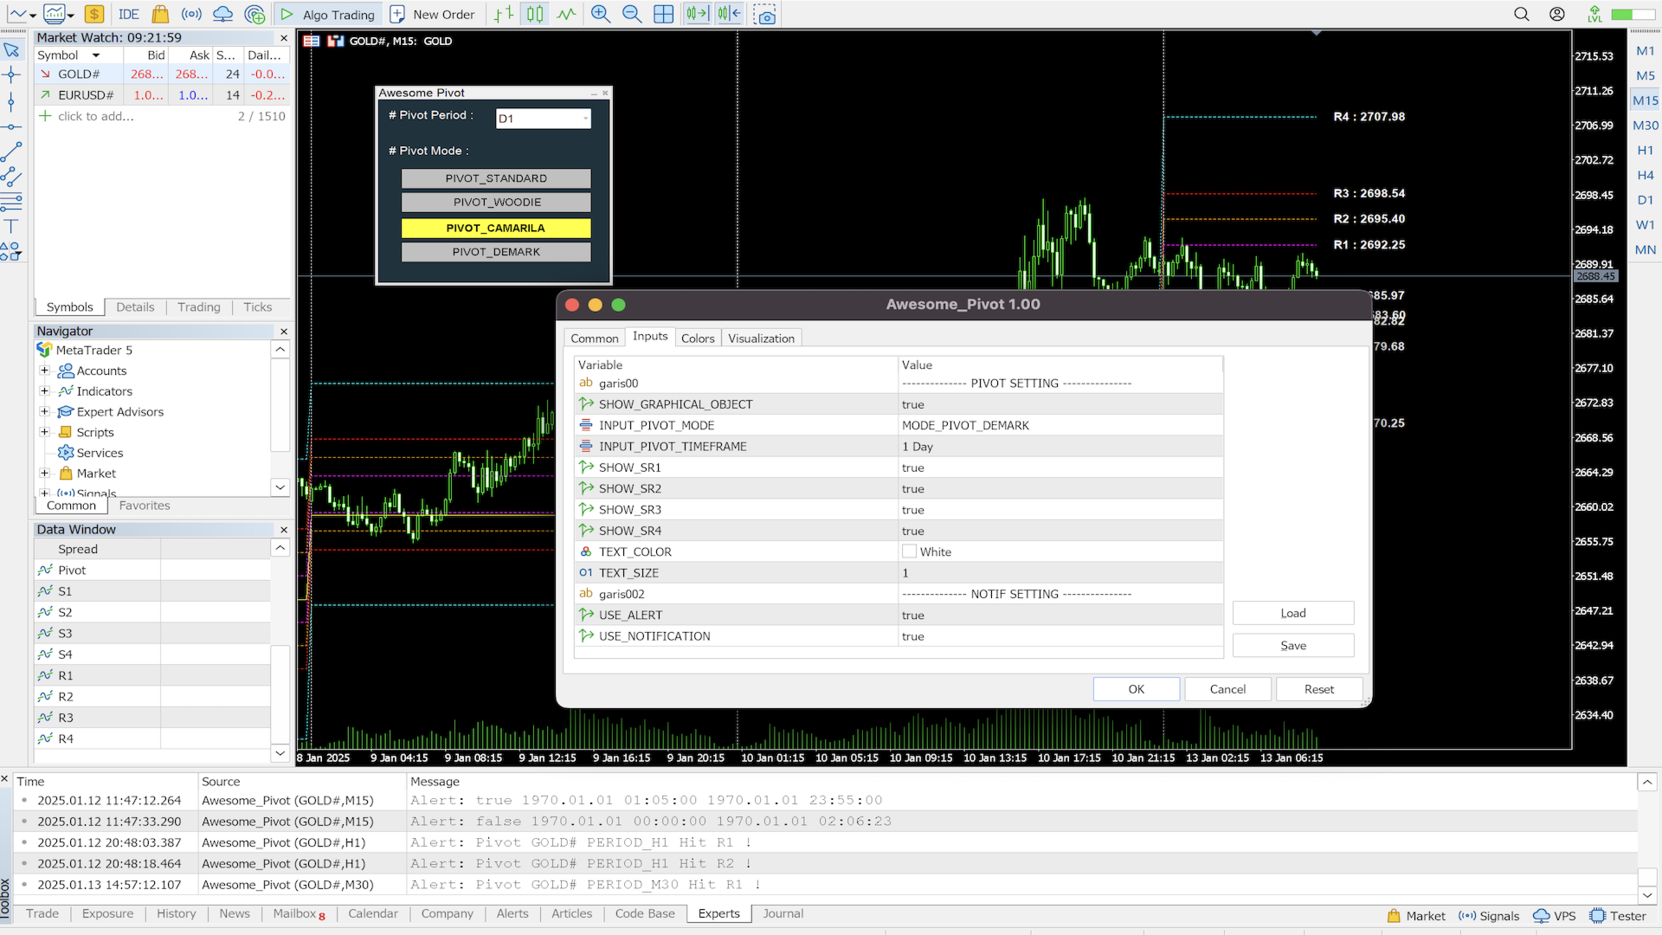Select the equidistant channel tool

(x=11, y=177)
